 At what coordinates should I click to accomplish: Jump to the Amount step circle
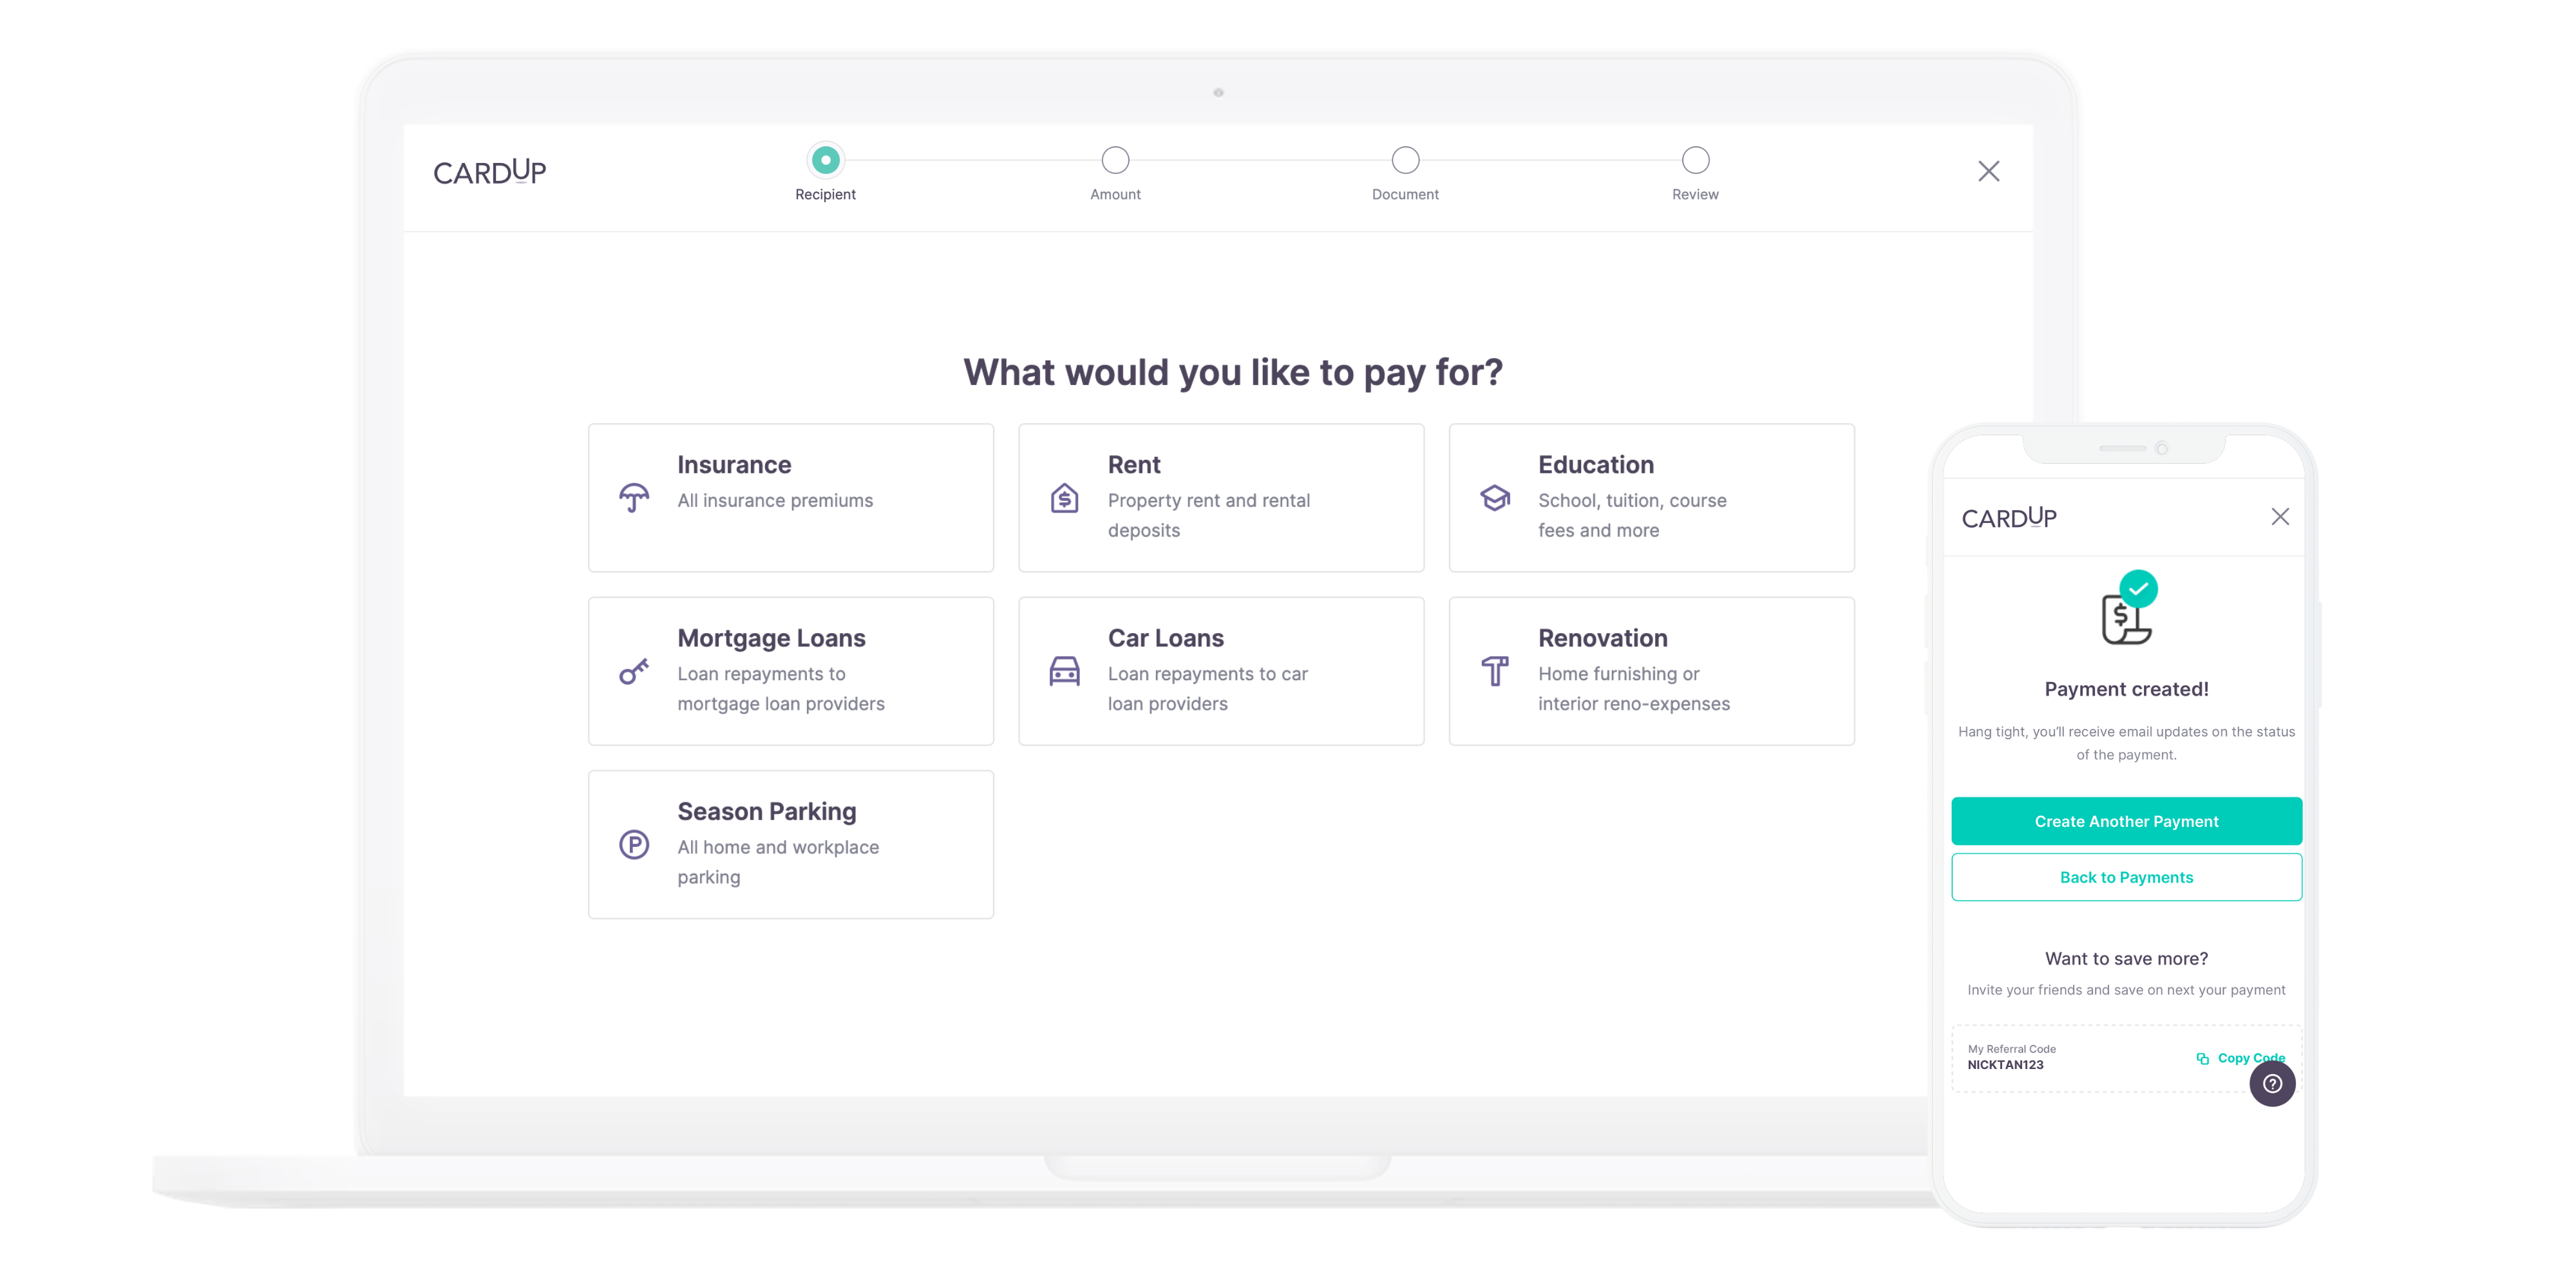[x=1115, y=160]
